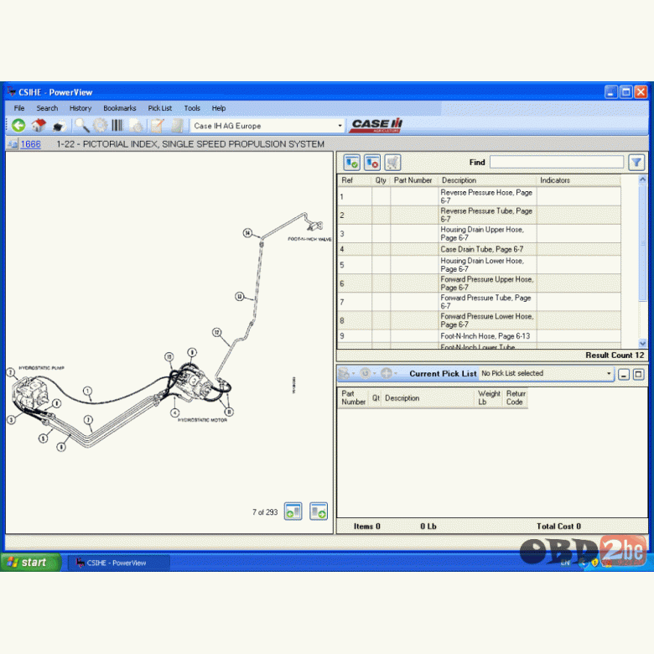The image size is (654, 654).
Task: Select row Foot-N-Inch Hose, Page 6-13
Action: click(x=479, y=336)
